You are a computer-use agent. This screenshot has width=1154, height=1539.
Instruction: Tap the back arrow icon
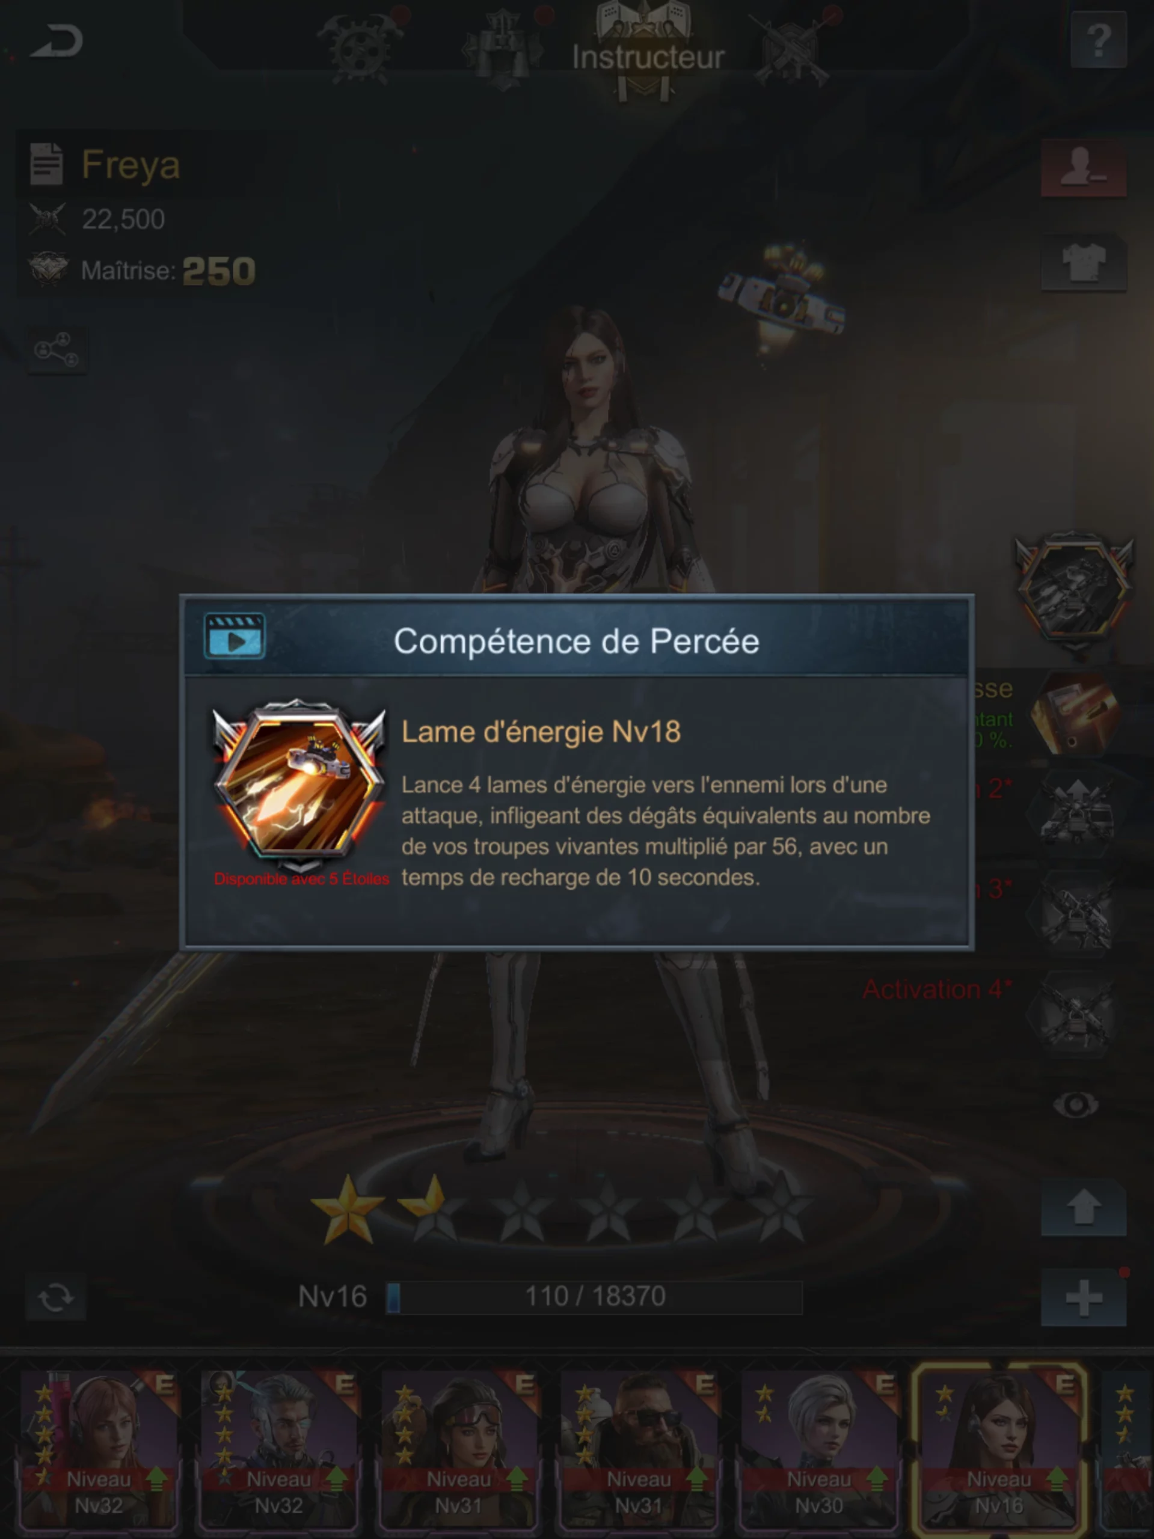click(x=57, y=41)
